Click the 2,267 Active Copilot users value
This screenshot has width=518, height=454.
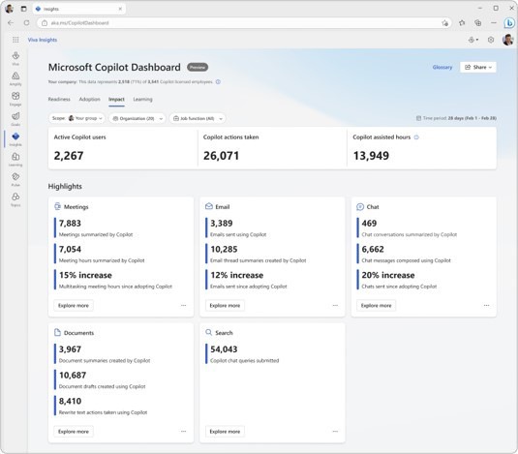[x=69, y=156]
